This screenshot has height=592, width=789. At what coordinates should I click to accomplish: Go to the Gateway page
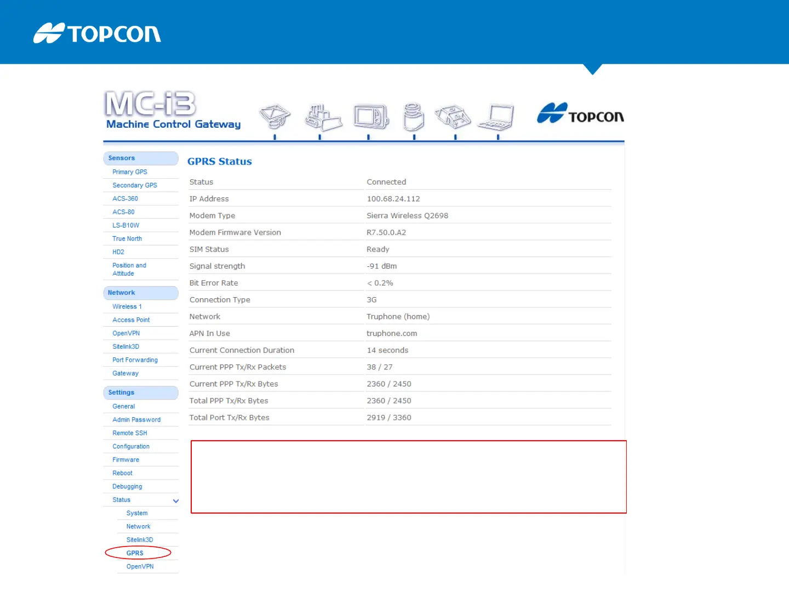(x=125, y=373)
